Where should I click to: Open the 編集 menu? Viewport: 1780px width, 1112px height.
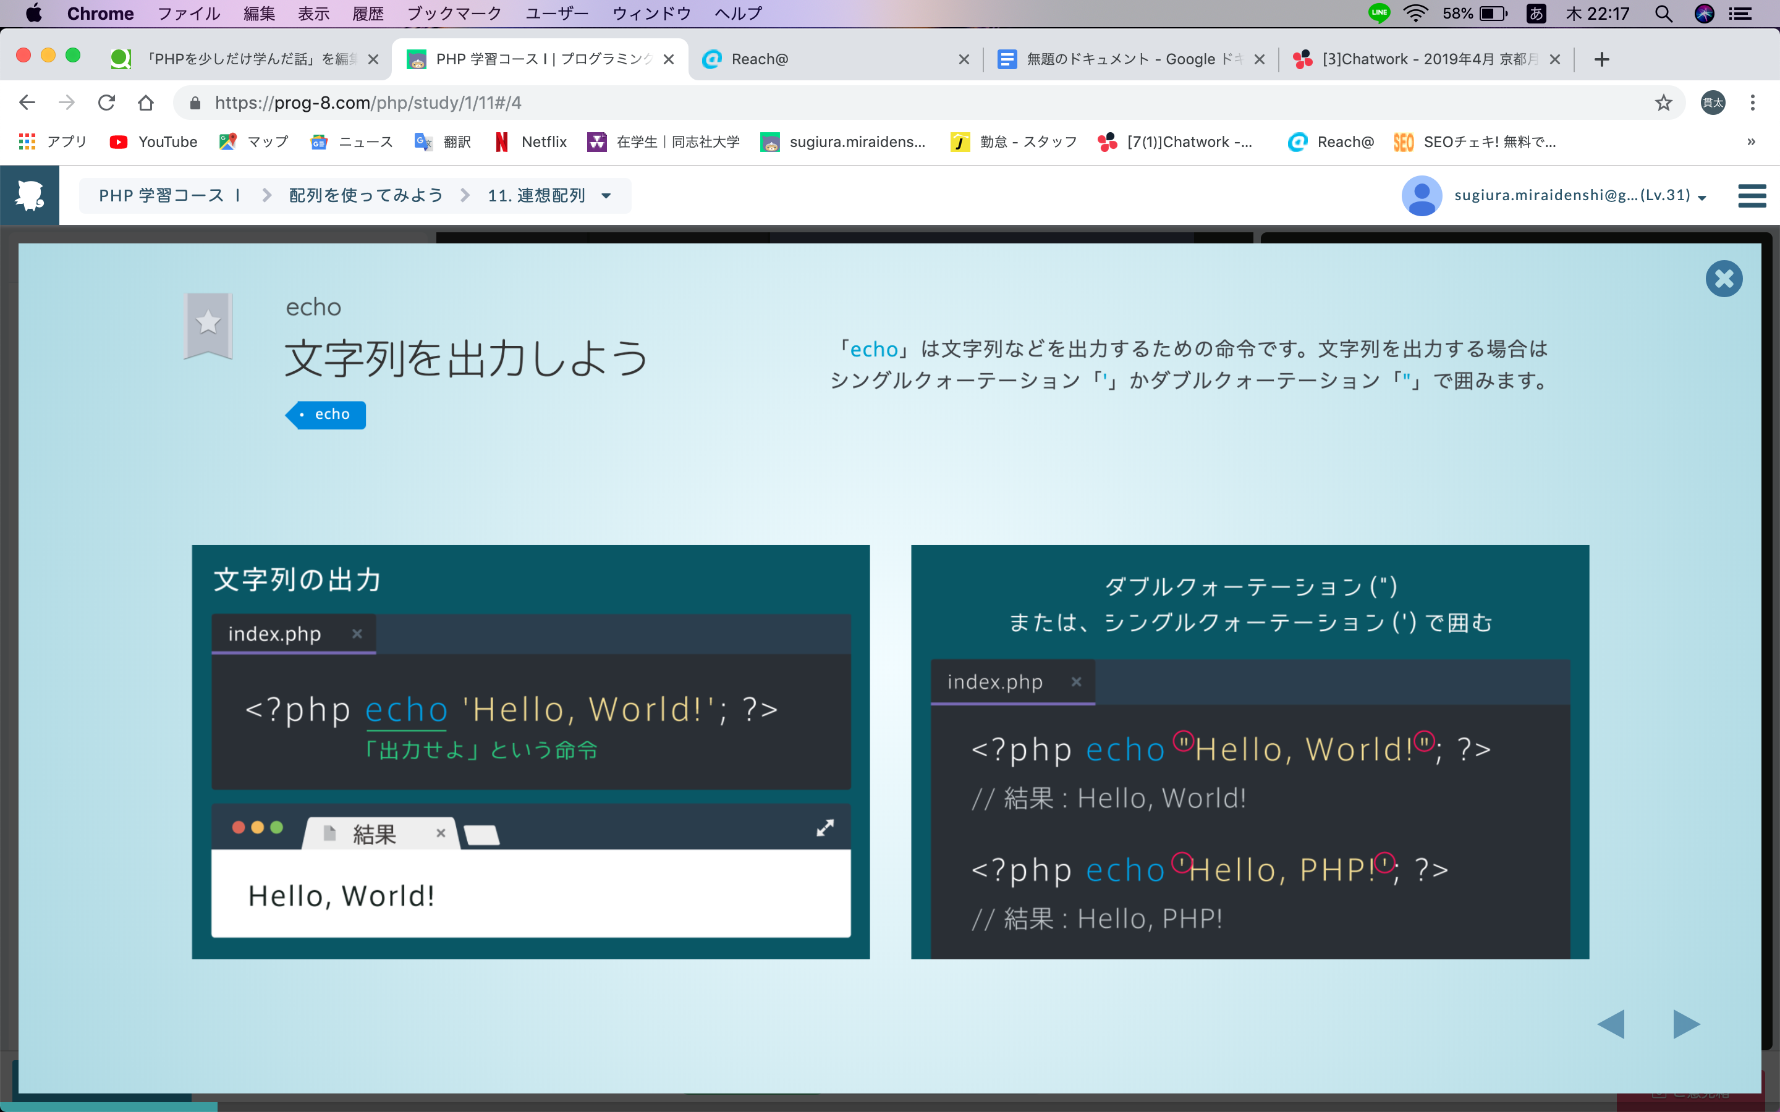tap(259, 13)
